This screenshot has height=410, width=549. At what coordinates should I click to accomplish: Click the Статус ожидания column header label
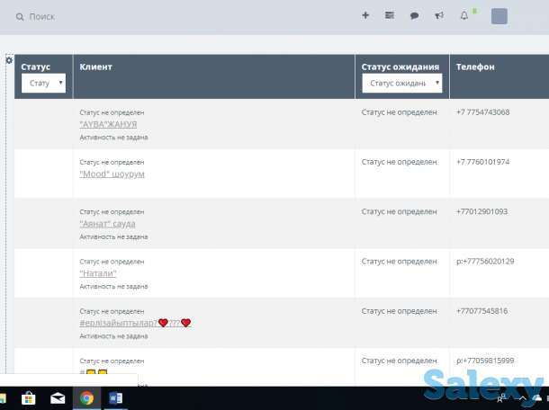coord(400,67)
